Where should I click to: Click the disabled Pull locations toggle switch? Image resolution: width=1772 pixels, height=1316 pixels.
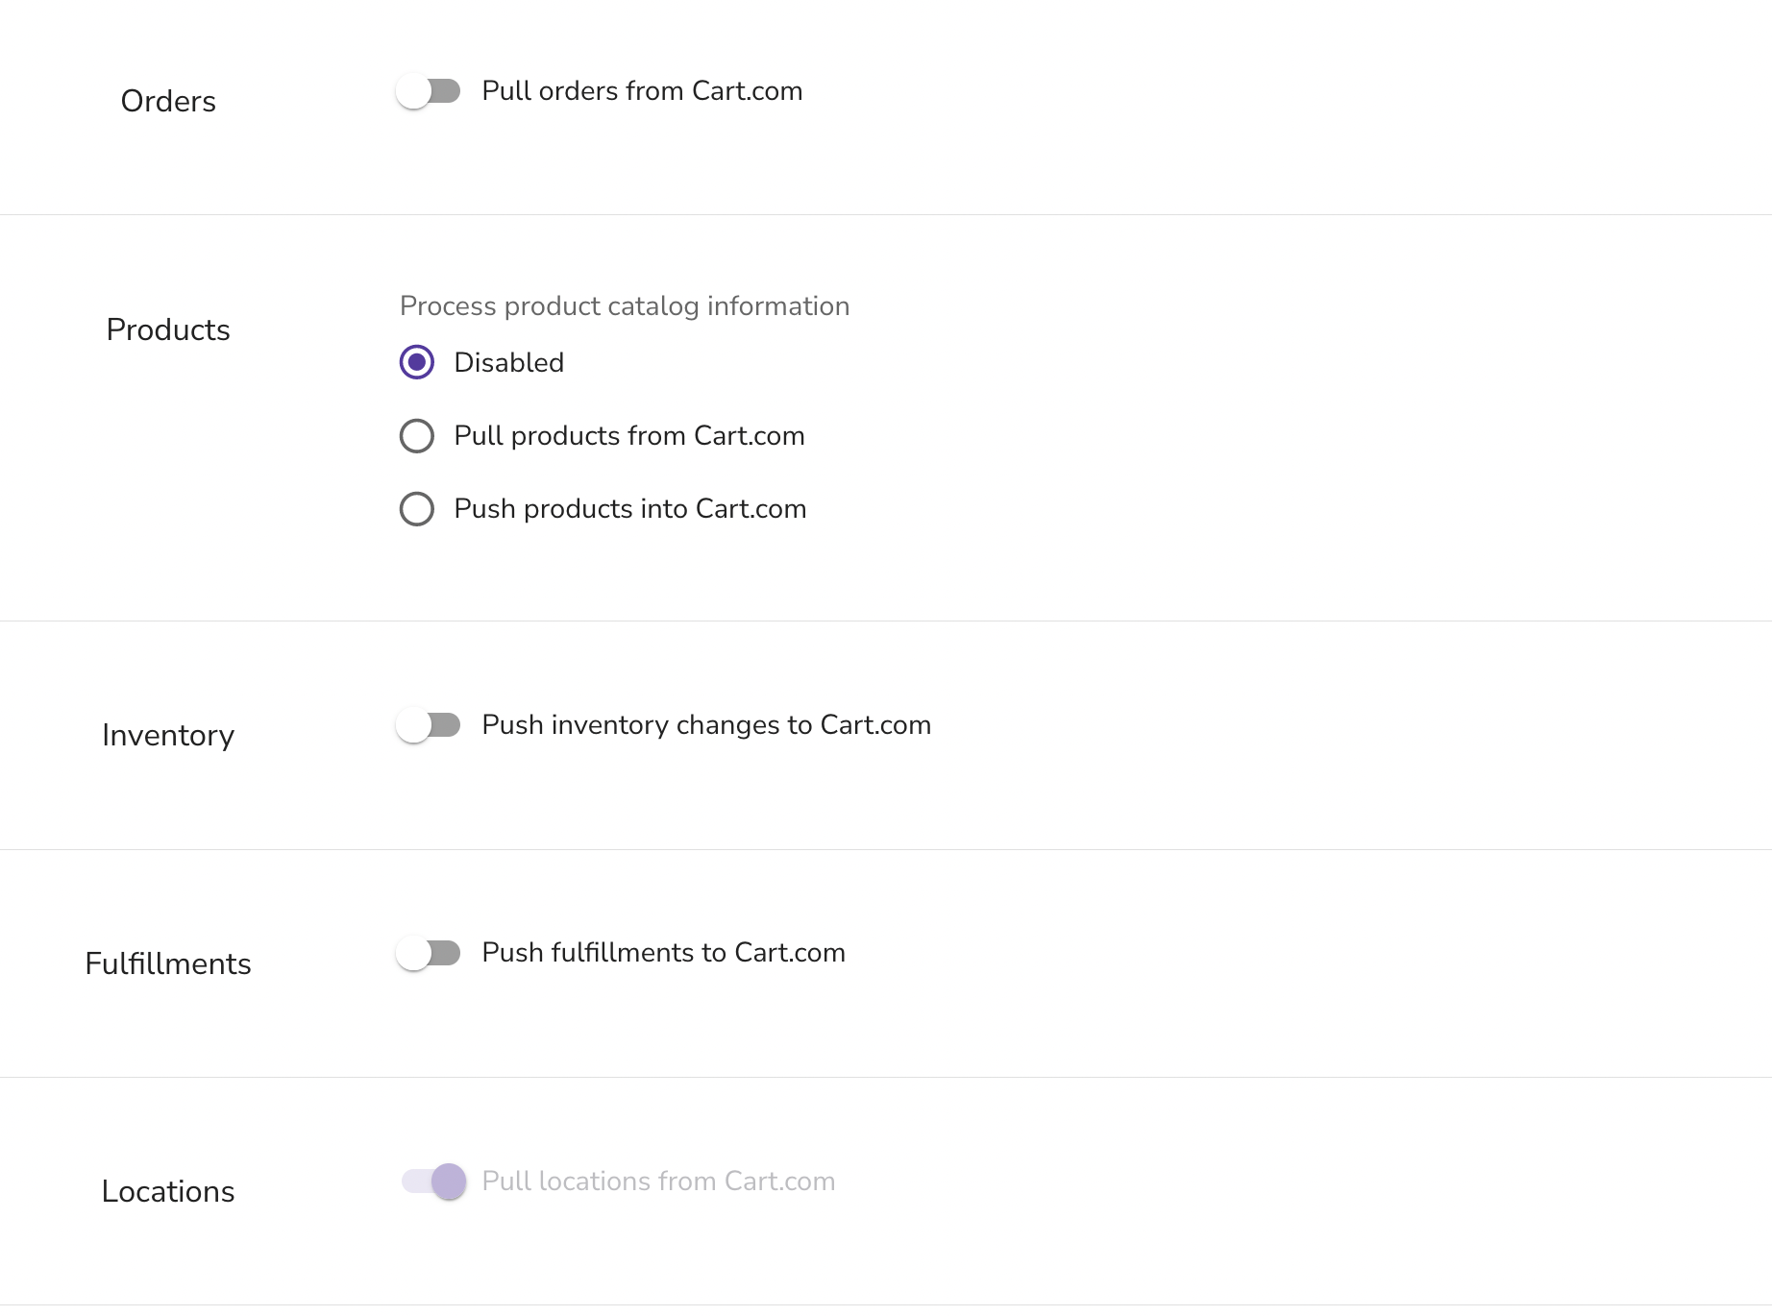(433, 1182)
